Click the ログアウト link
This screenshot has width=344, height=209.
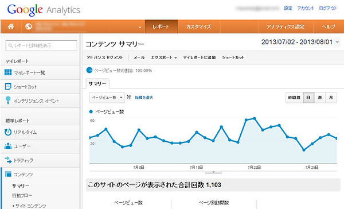pos(327,9)
